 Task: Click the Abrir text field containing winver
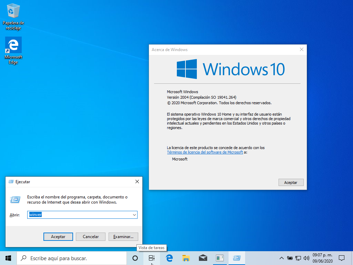[x=82, y=215]
